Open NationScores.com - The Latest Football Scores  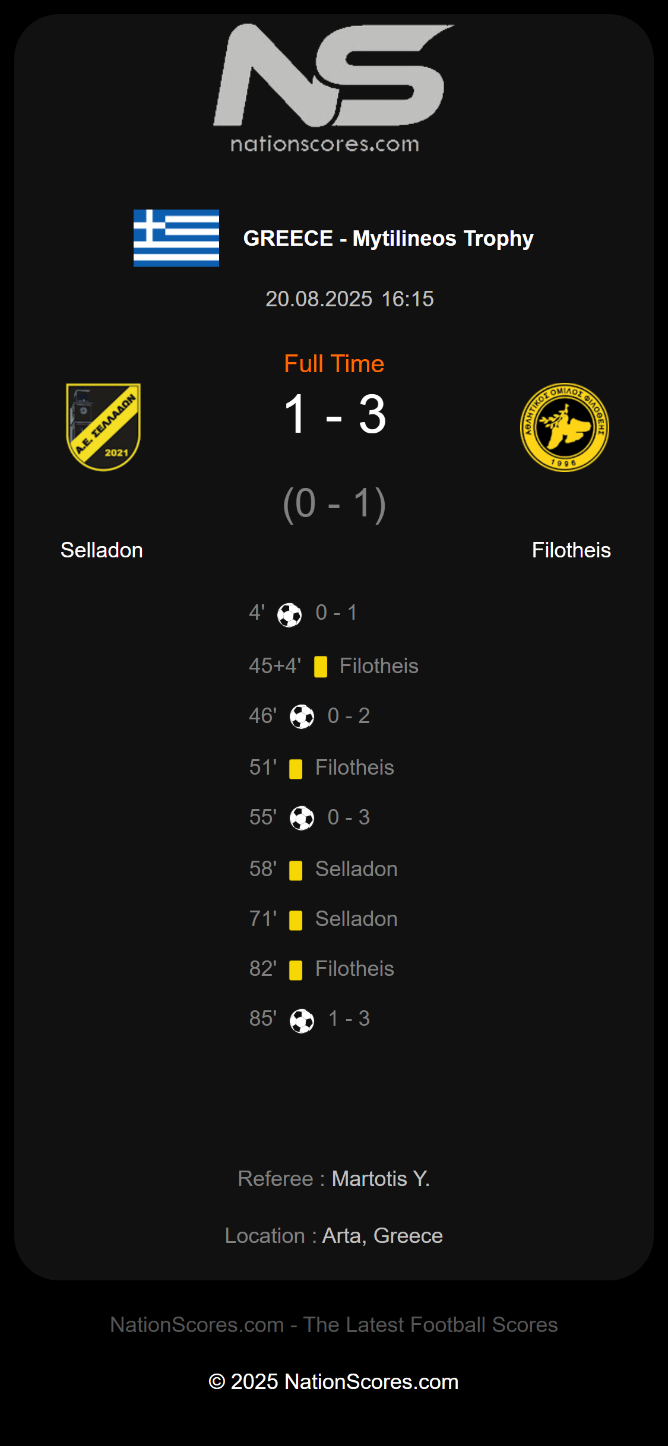(x=334, y=1325)
